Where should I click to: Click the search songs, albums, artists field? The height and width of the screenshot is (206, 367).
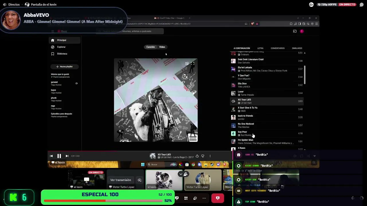[130, 31]
